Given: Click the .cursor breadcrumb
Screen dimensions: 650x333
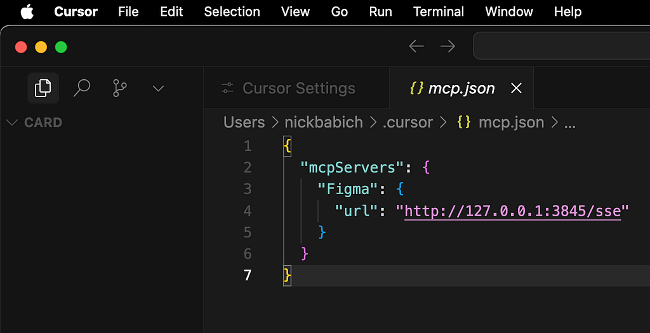Looking at the screenshot, I should [408, 122].
